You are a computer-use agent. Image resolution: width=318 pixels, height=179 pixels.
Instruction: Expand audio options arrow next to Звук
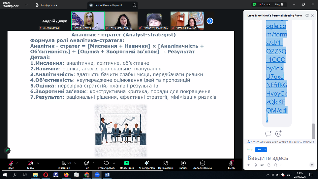tap(17, 163)
